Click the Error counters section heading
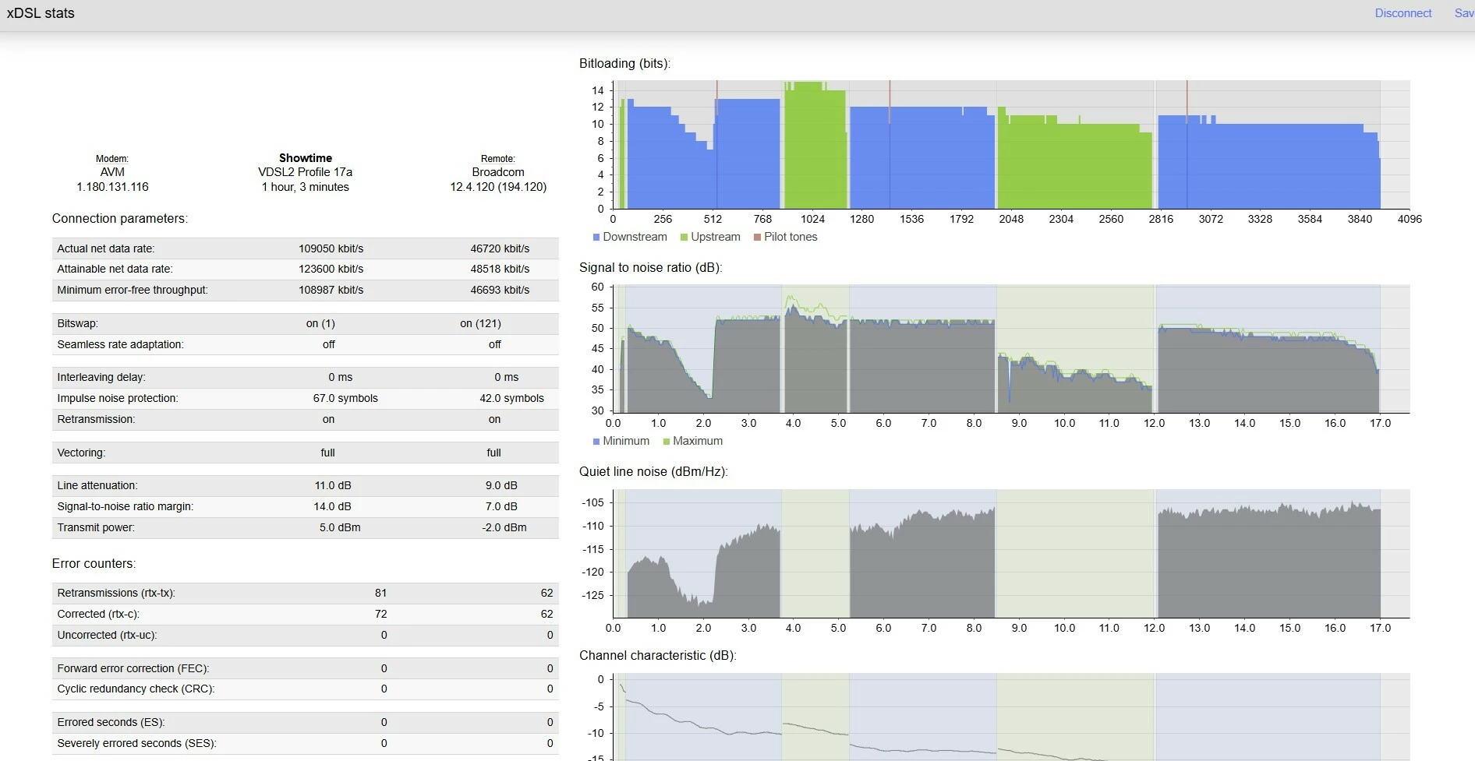Screen dimensions: 1475x761 (94, 563)
